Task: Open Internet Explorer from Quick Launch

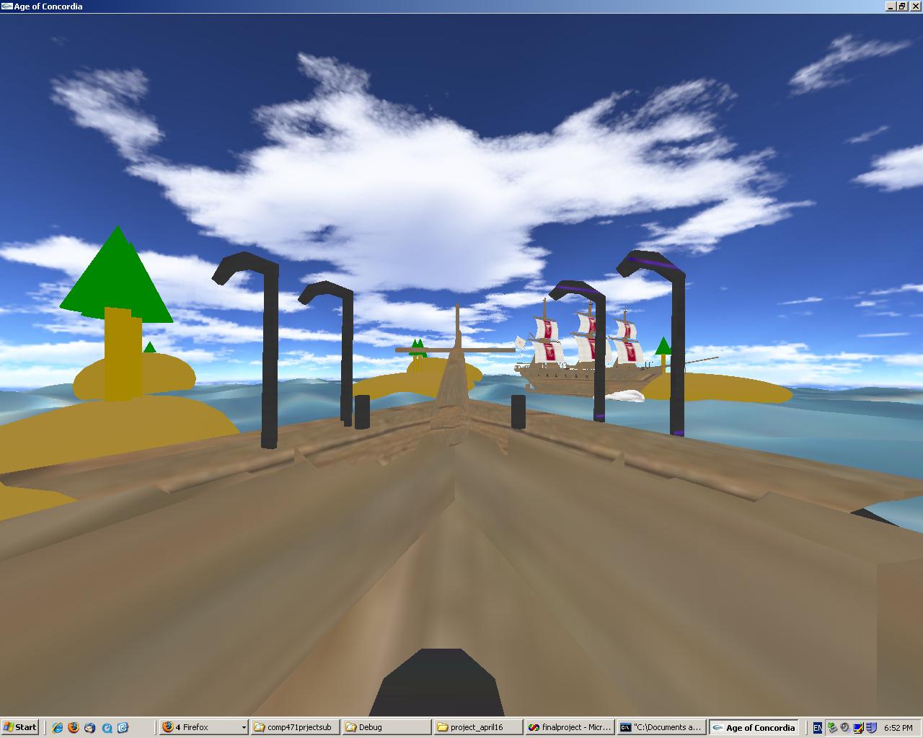Action: [x=58, y=727]
